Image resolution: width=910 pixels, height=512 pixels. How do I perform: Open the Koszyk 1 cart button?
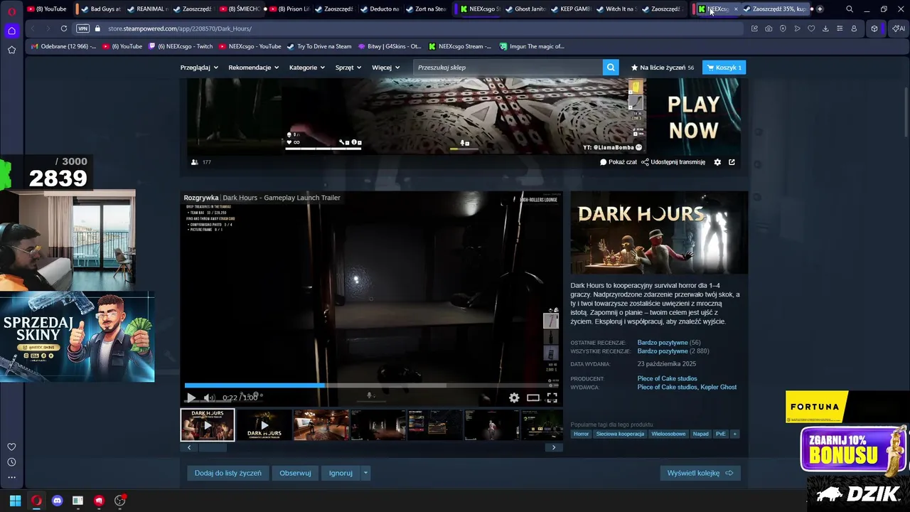(x=724, y=68)
